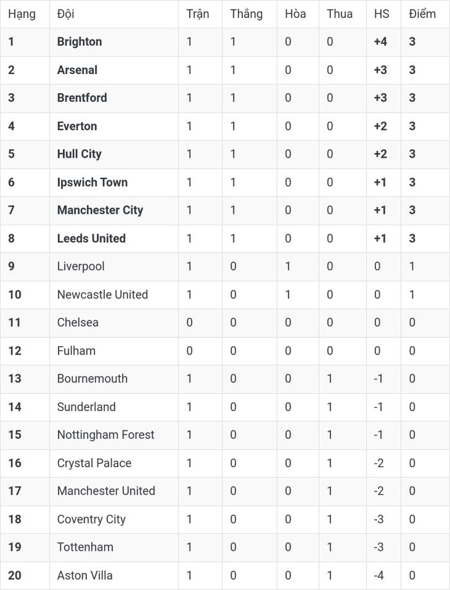The image size is (450, 590).
Task: Click Nottingham Forest team name
Action: tap(105, 435)
